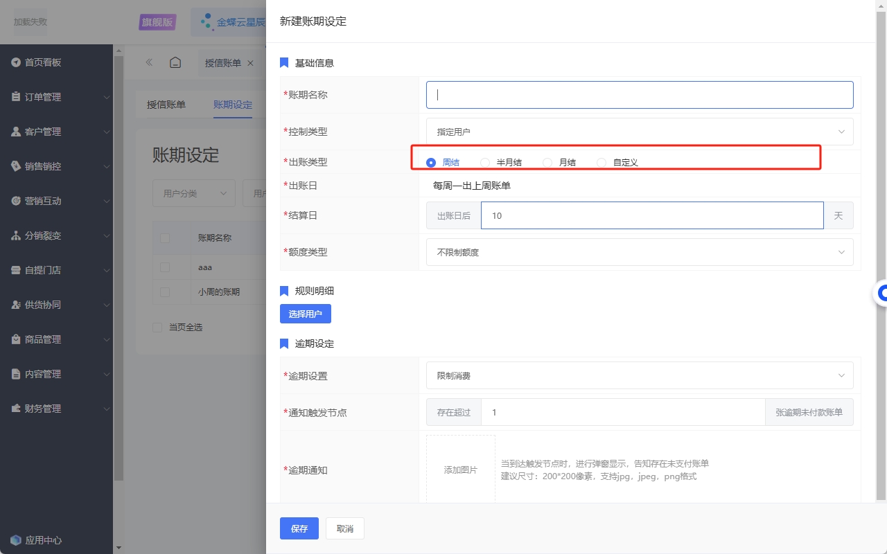Collapse tabs with double-left arrow icon
The width and height of the screenshot is (887, 554).
pos(149,62)
